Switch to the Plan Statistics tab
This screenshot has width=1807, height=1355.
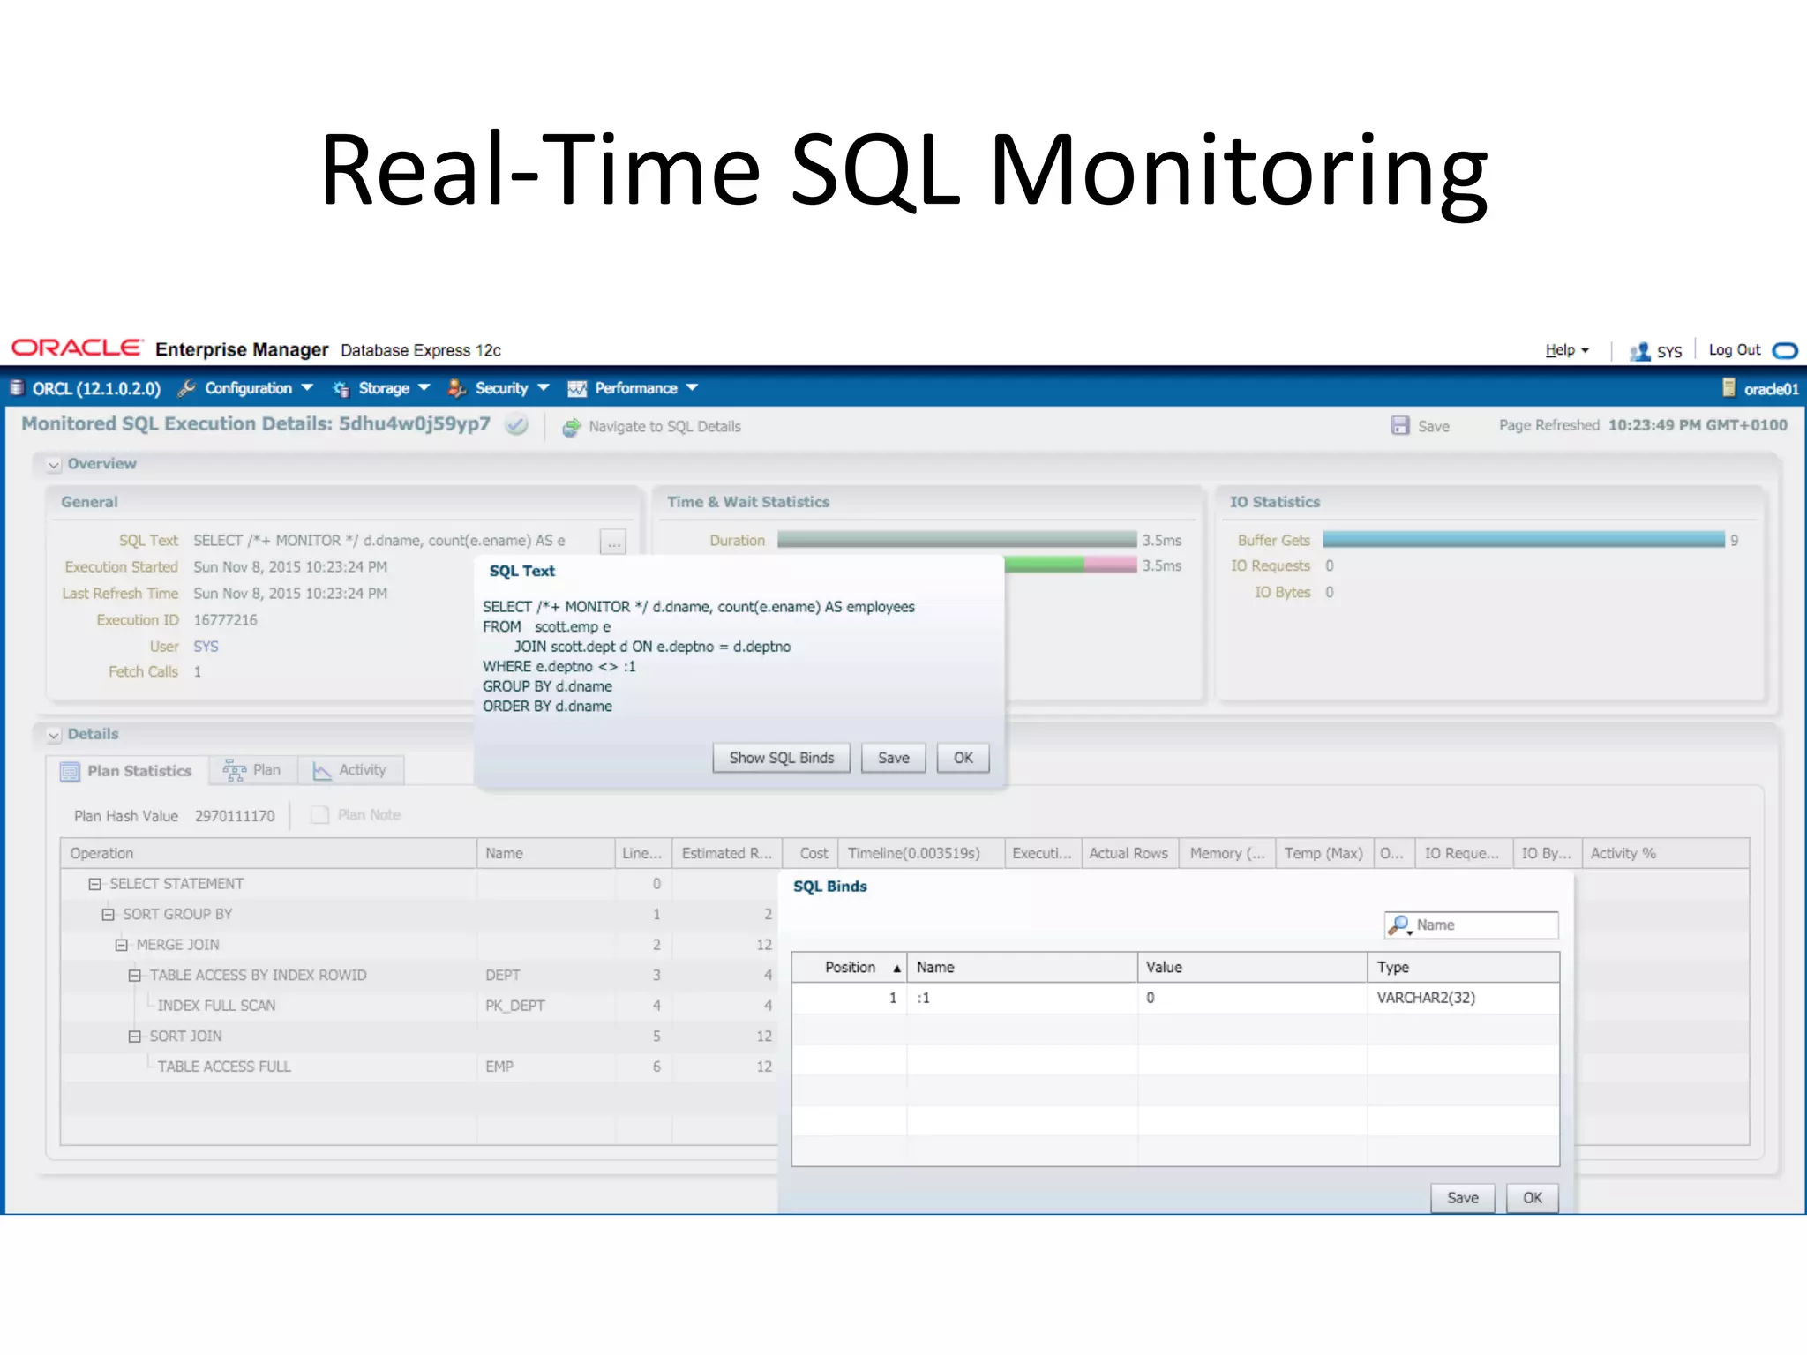[126, 771]
